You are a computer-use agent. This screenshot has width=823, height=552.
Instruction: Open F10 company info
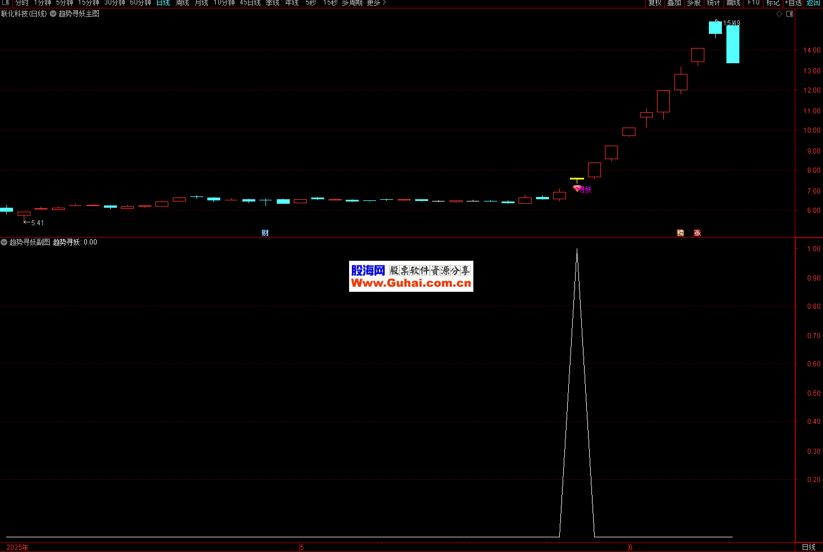click(754, 3)
